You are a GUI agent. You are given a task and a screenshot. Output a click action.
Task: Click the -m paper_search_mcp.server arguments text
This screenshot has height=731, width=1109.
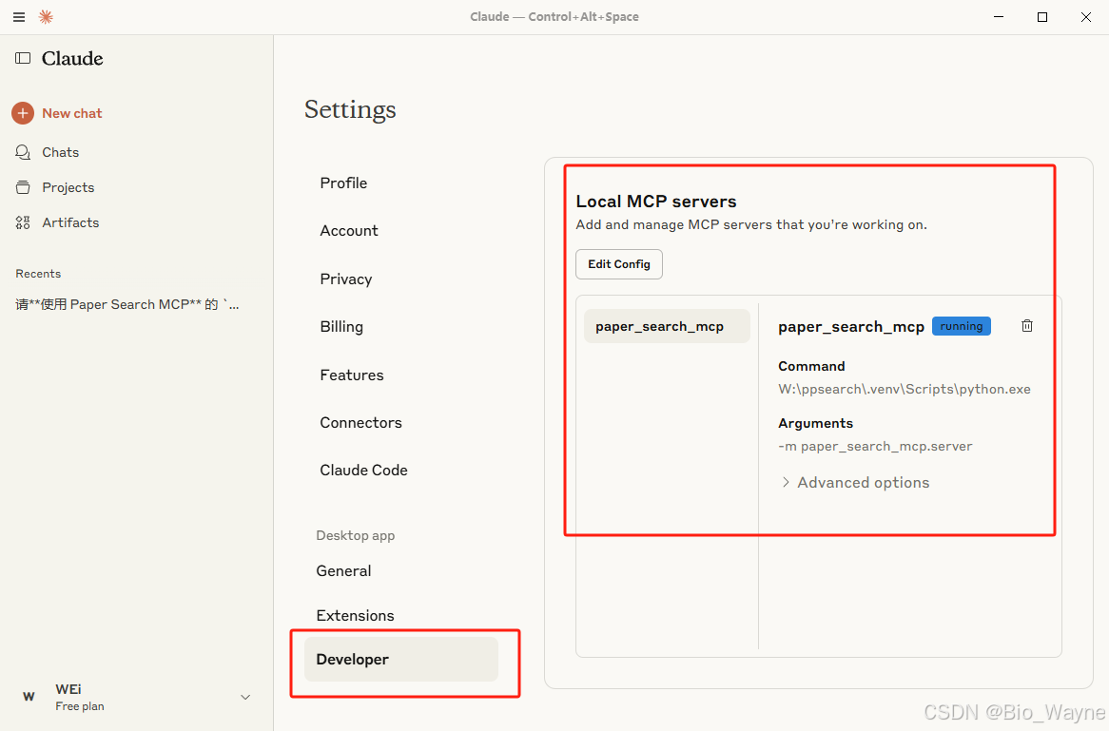(876, 446)
